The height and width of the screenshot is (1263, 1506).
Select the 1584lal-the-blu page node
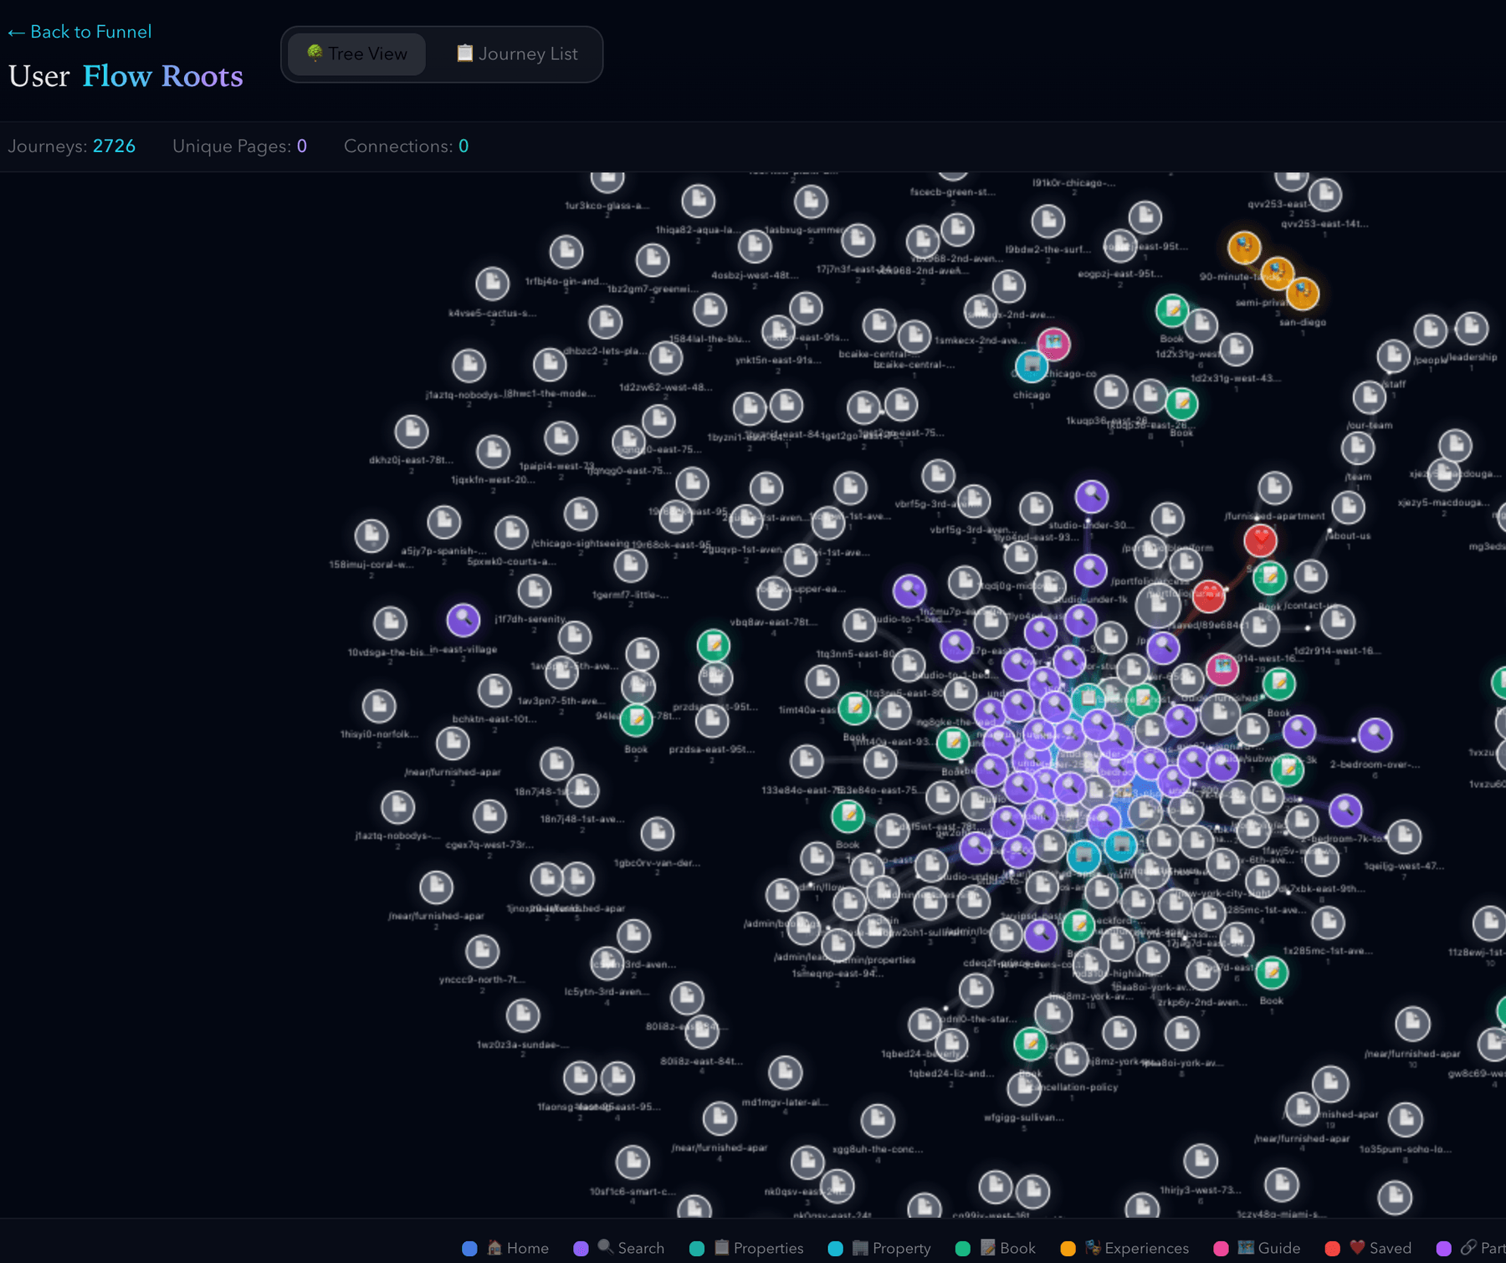[709, 310]
